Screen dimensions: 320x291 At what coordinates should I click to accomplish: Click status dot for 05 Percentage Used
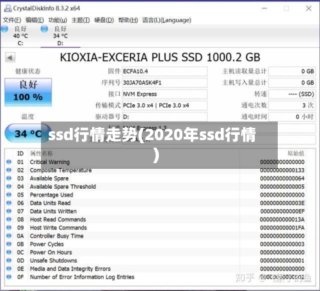pos(9,194)
